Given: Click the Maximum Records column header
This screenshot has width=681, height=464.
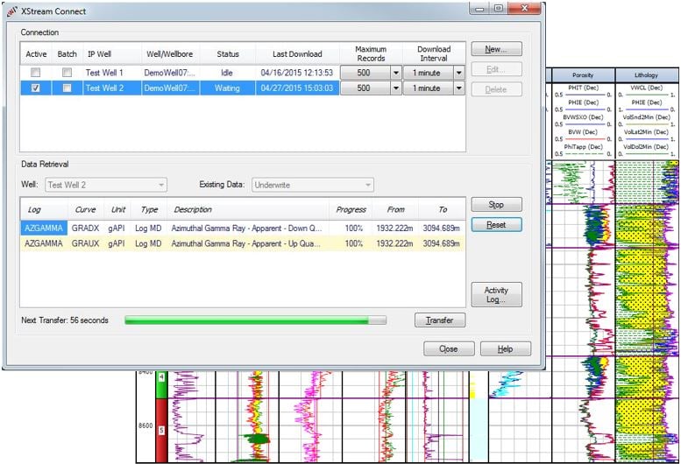Looking at the screenshot, I should [371, 54].
